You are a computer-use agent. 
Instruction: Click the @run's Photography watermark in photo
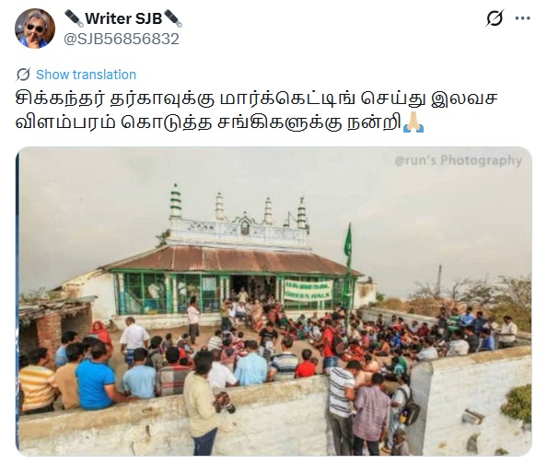[x=458, y=160]
